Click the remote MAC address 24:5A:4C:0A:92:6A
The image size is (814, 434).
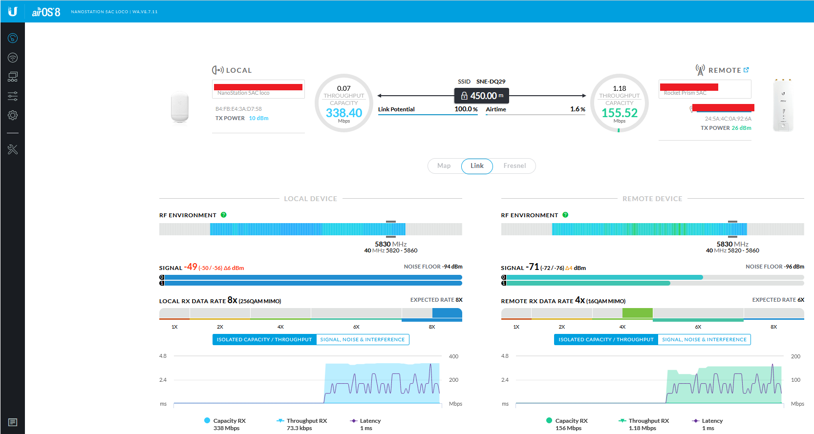click(728, 119)
